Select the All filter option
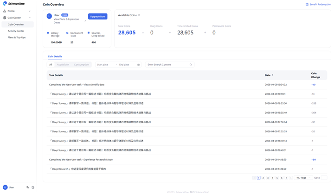This screenshot has height=193, width=334. click(x=51, y=65)
